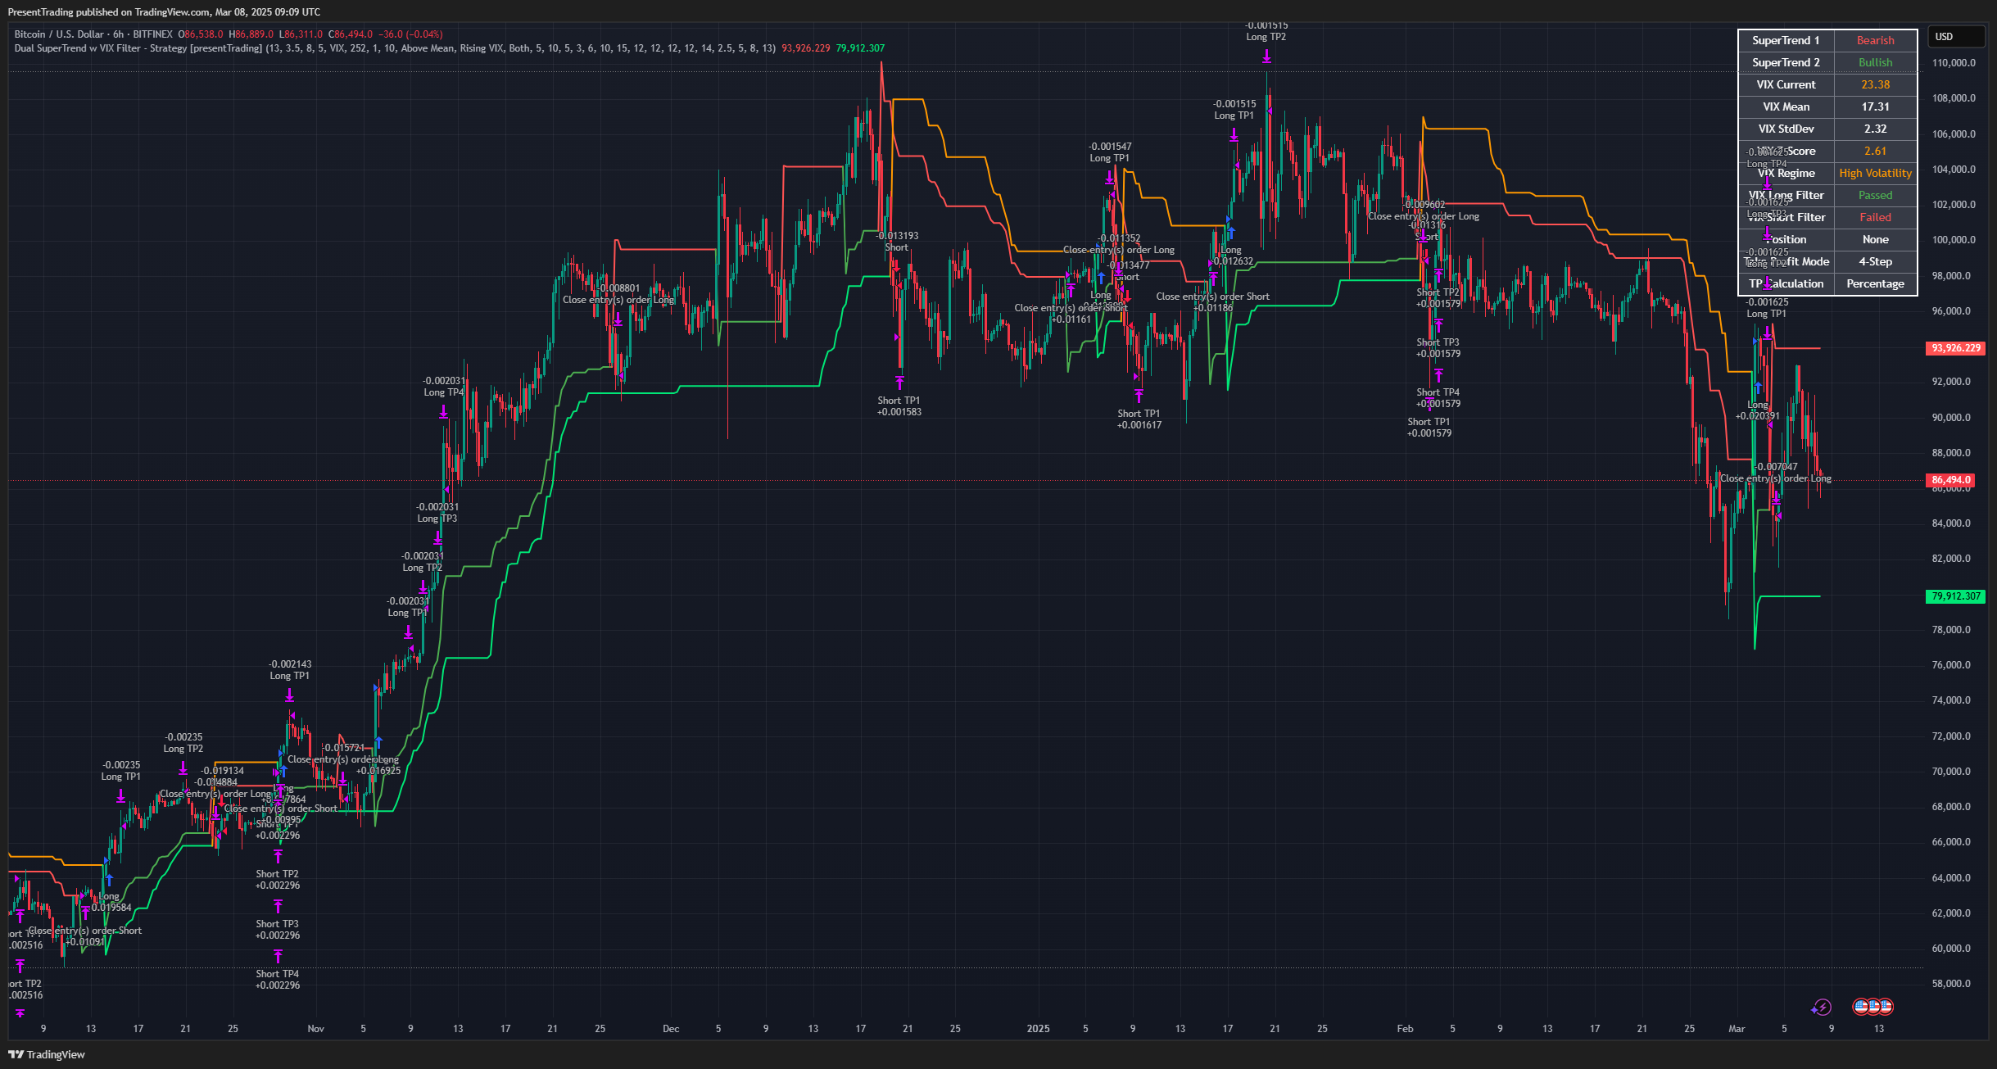1997x1069 pixels.
Task: Click the SuperTrend 1 row label
Action: coord(1786,40)
